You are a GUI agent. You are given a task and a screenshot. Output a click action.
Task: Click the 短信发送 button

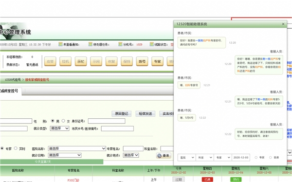pyautogui.click(x=145, y=114)
